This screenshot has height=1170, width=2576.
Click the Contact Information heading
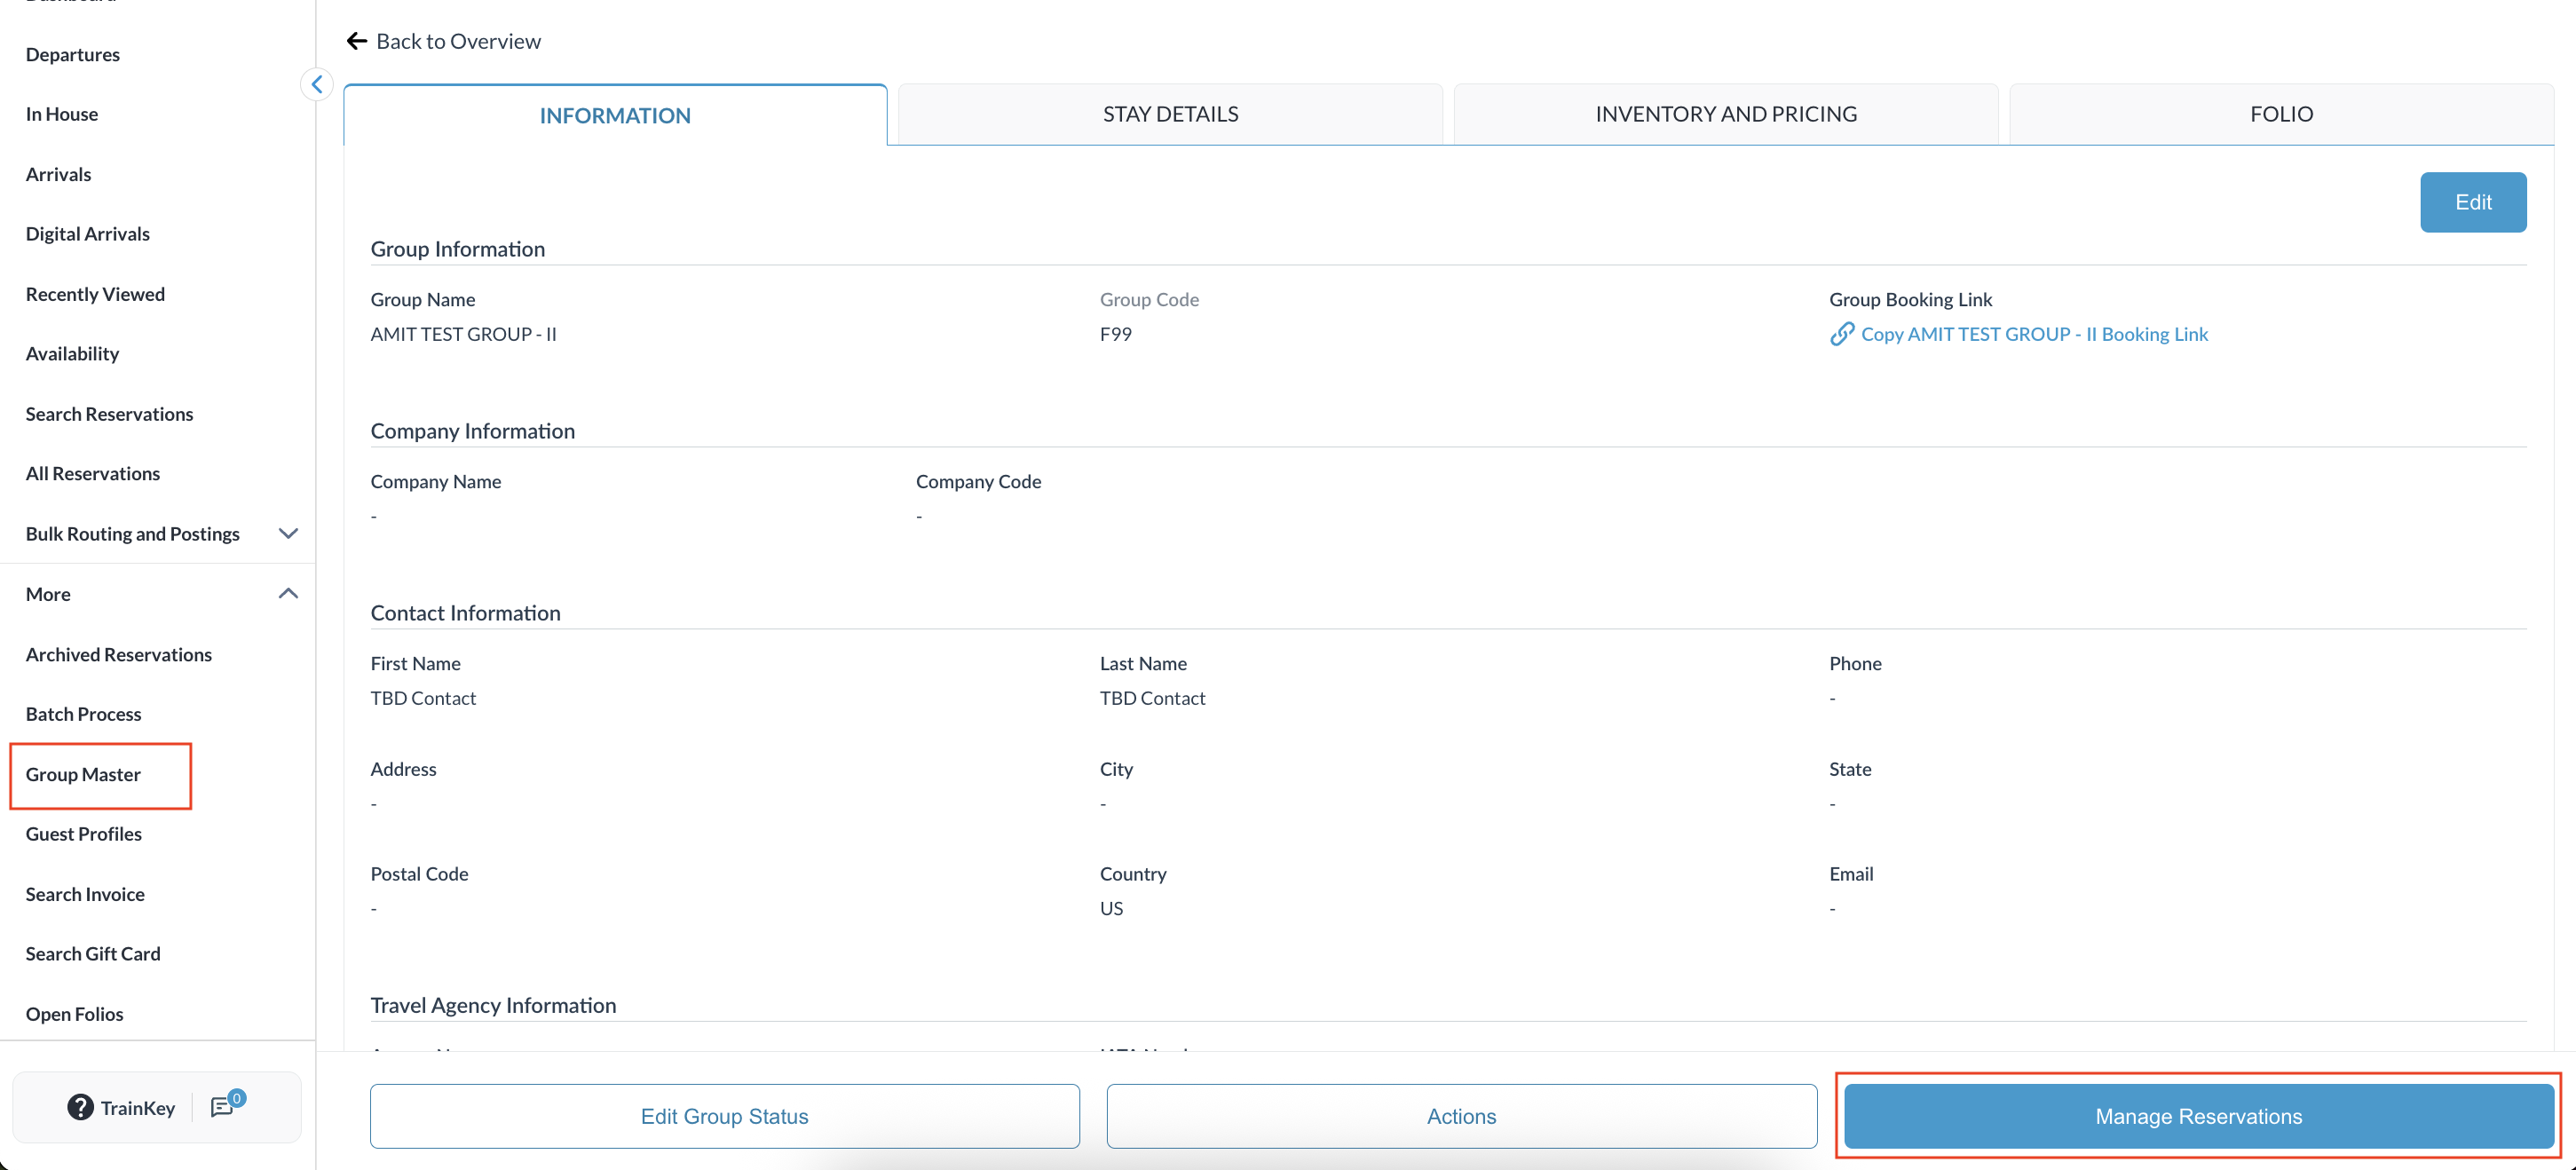pos(465,613)
